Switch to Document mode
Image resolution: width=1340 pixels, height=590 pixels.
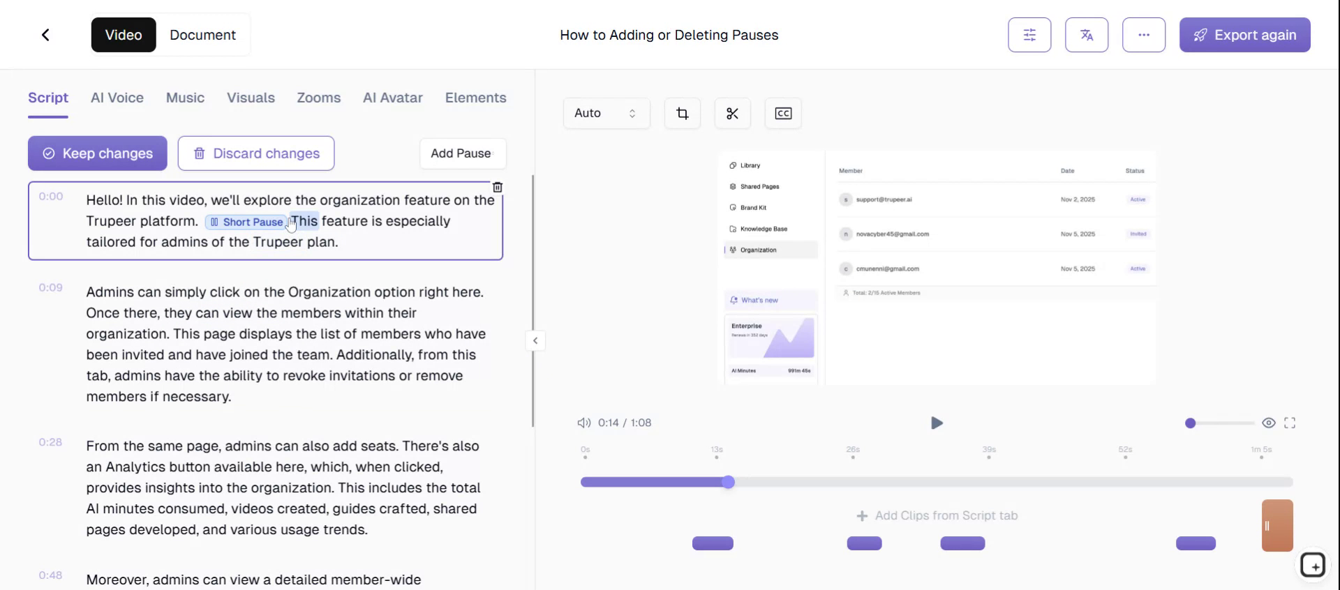pyautogui.click(x=202, y=35)
